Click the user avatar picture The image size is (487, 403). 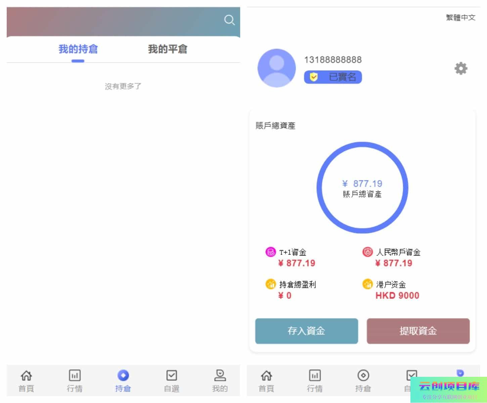276,68
